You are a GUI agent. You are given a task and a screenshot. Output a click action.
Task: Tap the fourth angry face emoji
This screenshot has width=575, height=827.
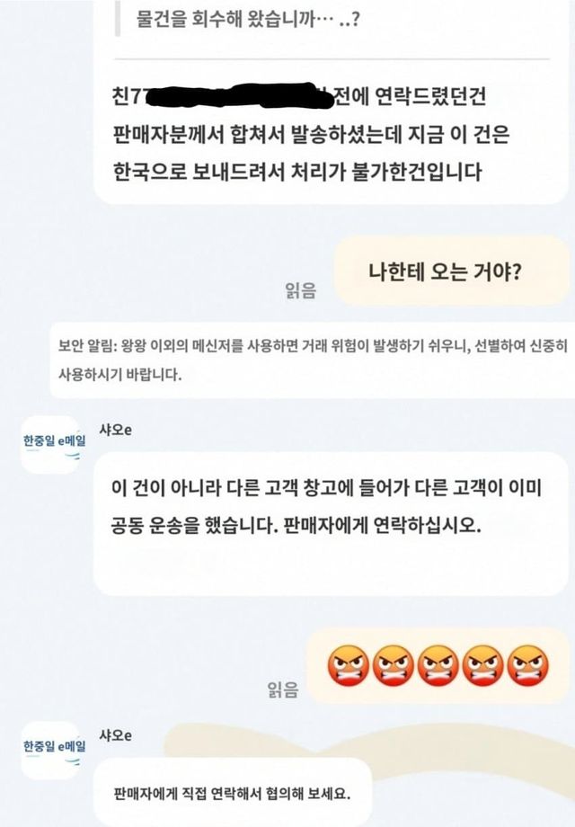[x=482, y=665]
